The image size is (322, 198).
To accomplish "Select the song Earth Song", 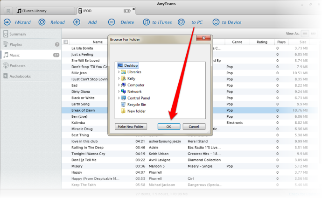I will tap(80, 104).
